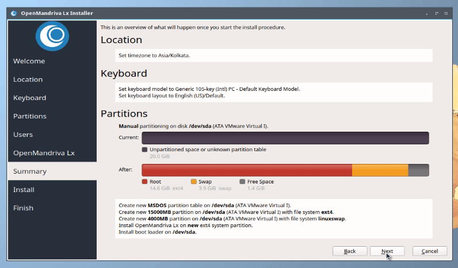Click the '20.0 GiB' size label

(x=159, y=156)
